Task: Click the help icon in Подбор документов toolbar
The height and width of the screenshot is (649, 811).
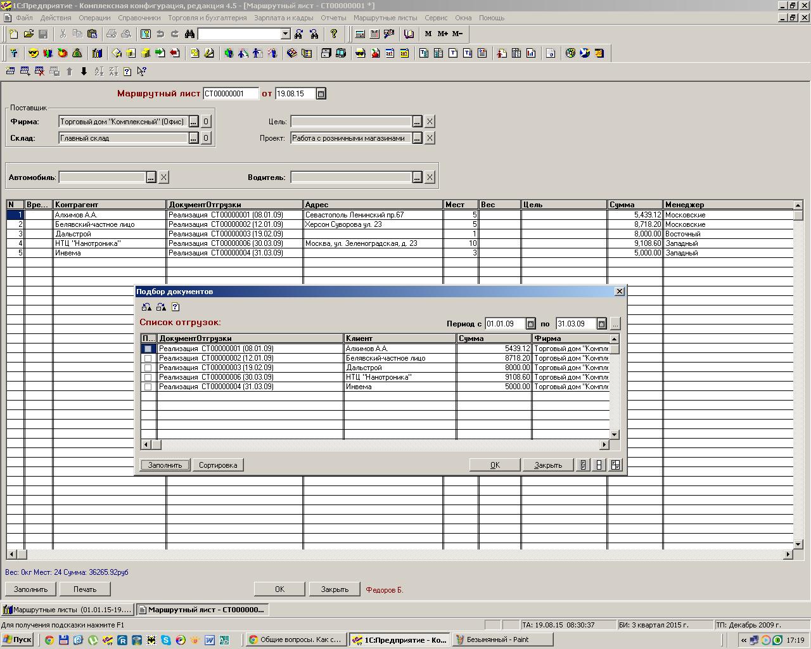Action: pos(176,307)
